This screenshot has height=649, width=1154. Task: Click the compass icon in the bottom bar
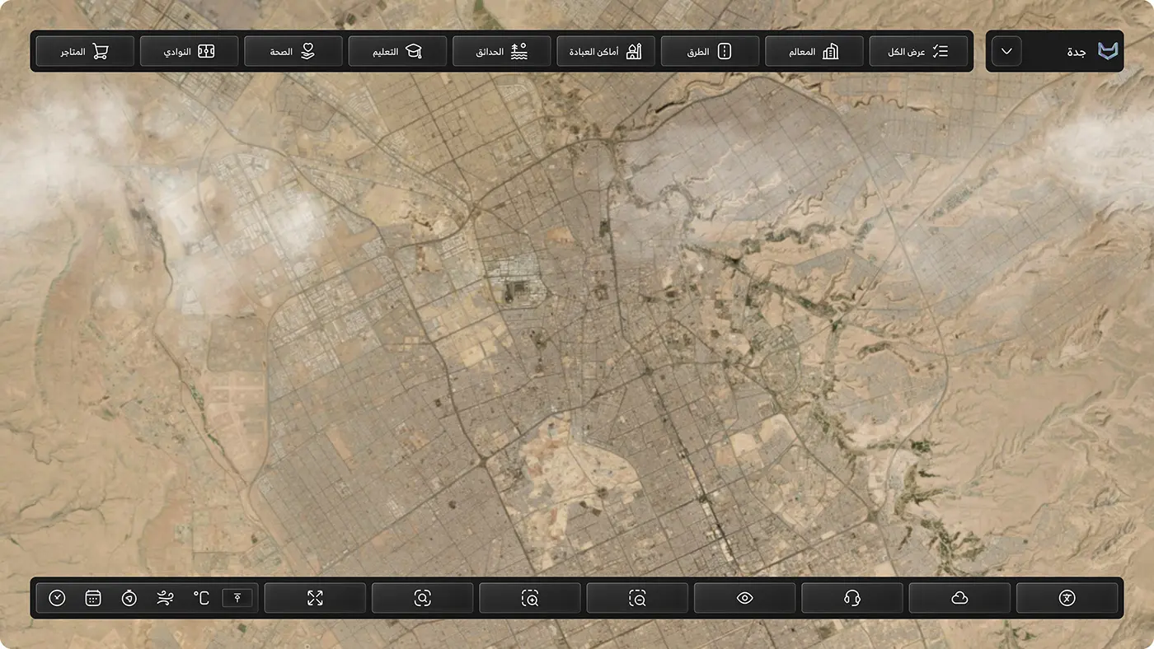pyautogui.click(x=129, y=598)
